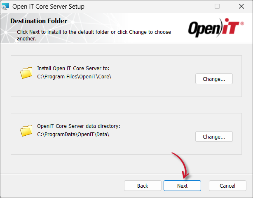Change the Core Server data directory

(x=214, y=137)
